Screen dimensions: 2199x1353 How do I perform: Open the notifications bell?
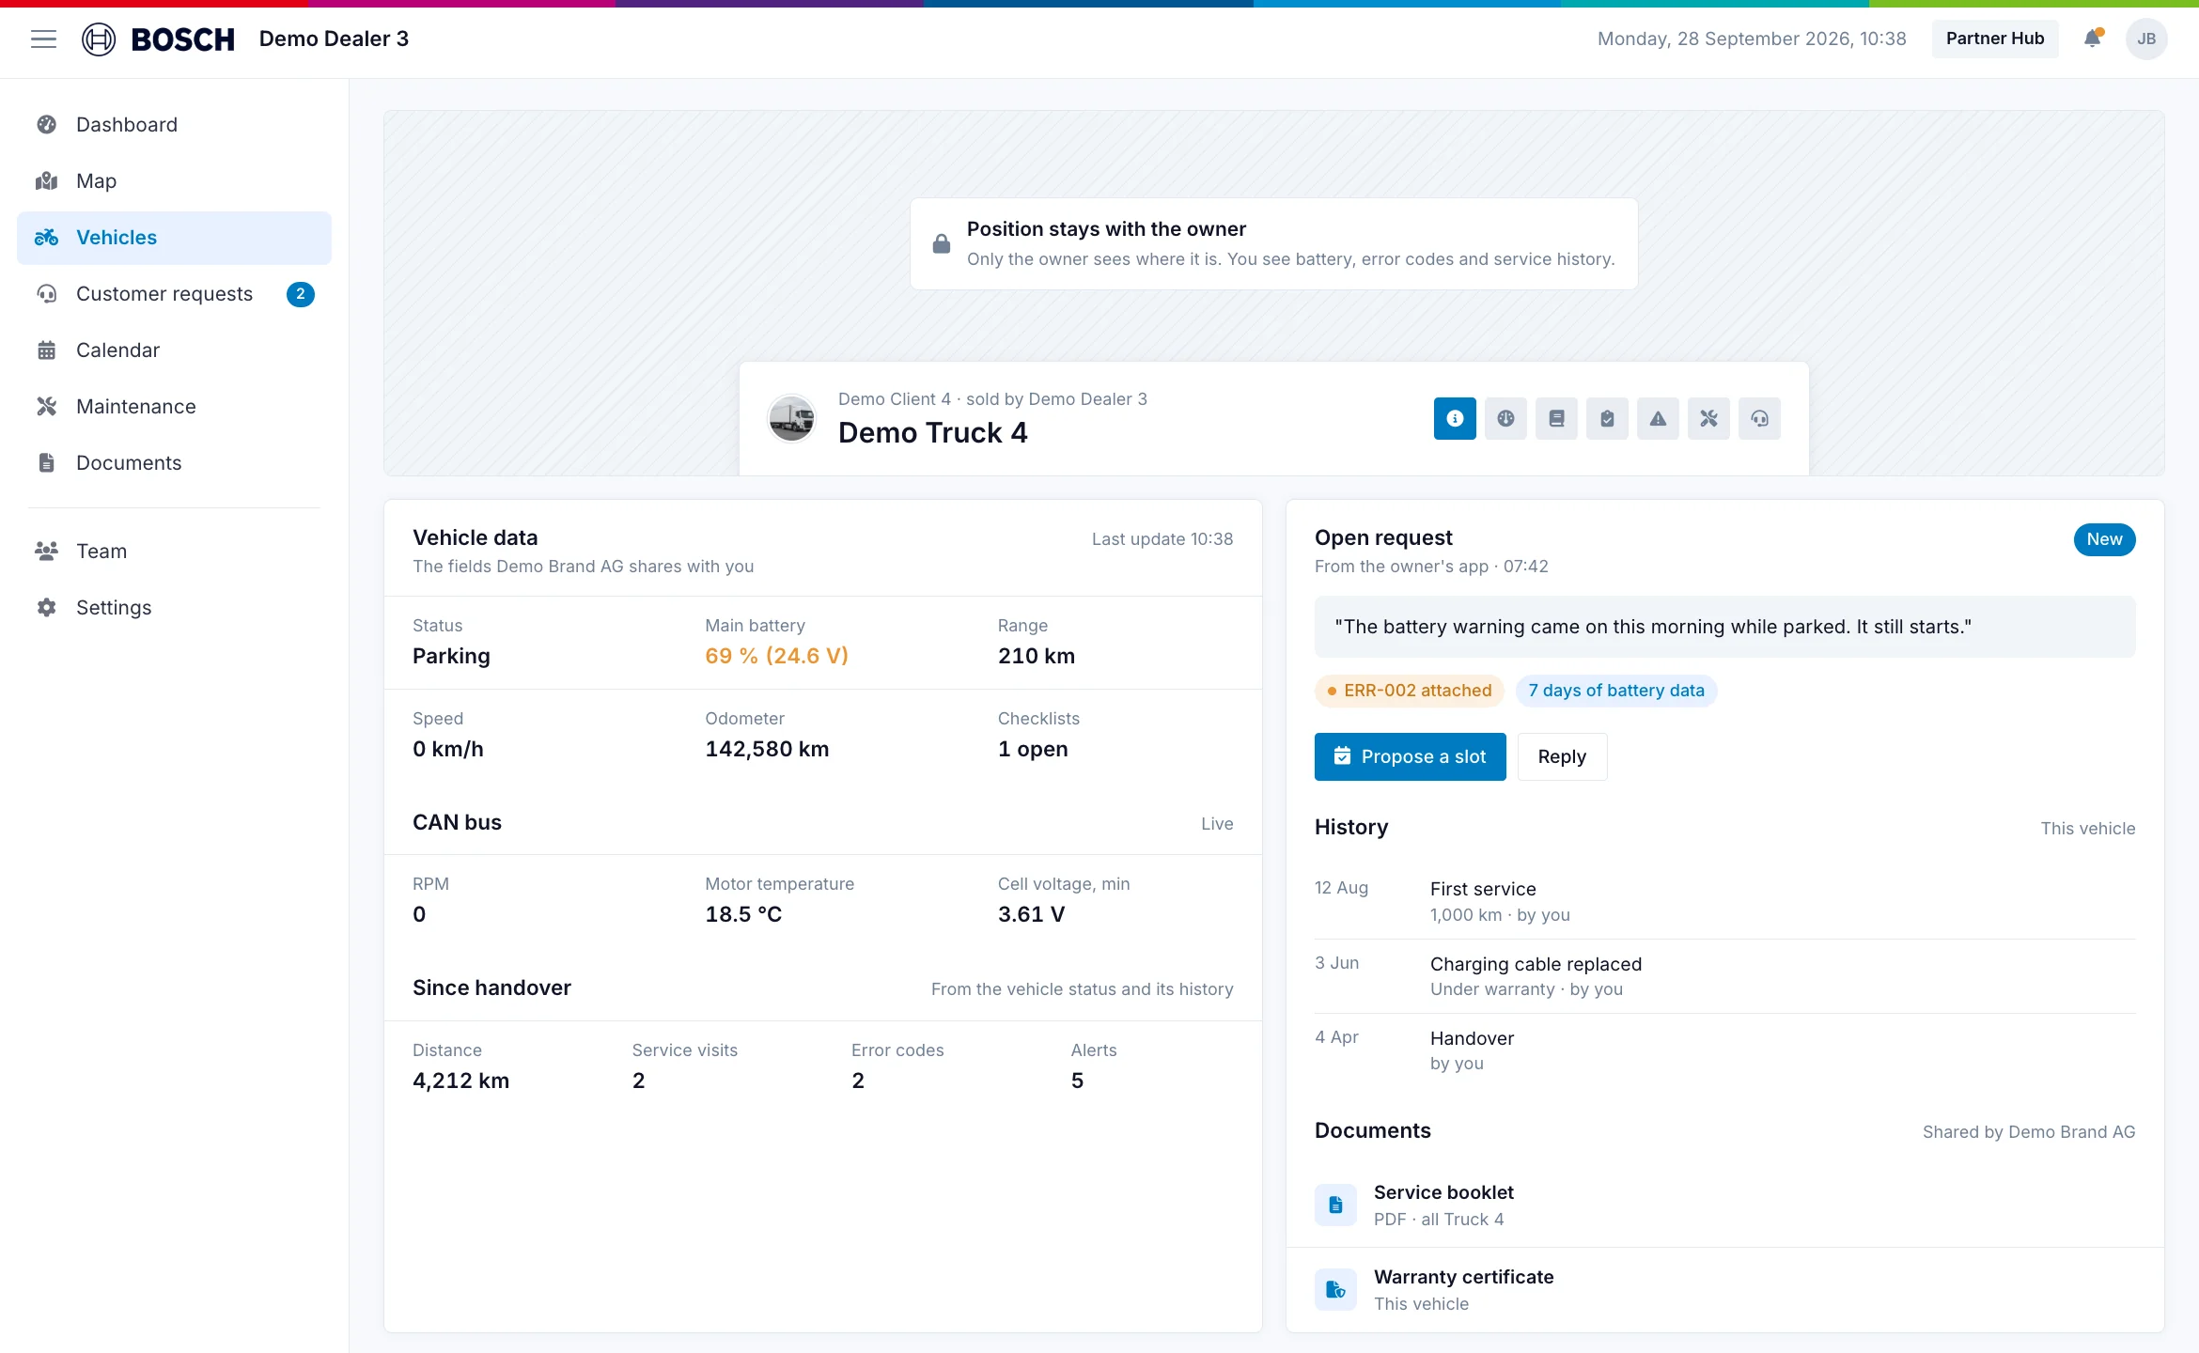point(2092,39)
